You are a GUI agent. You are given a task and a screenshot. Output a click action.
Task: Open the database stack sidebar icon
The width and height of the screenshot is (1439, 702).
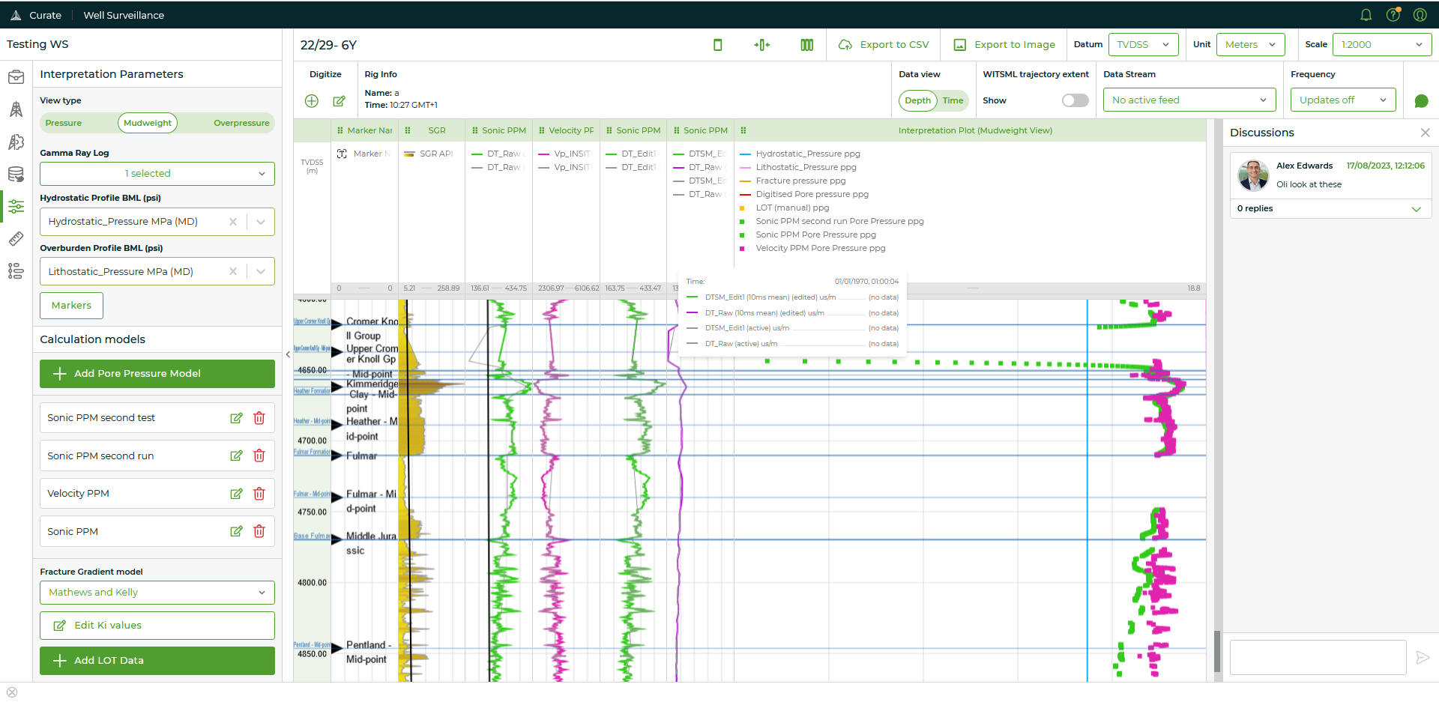coord(16,175)
